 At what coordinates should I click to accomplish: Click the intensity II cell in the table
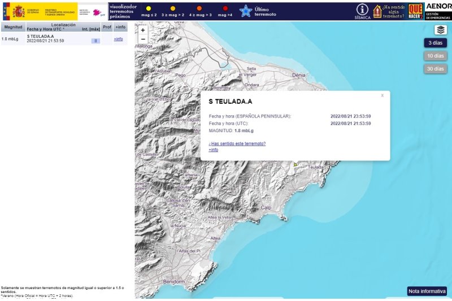(x=95, y=41)
